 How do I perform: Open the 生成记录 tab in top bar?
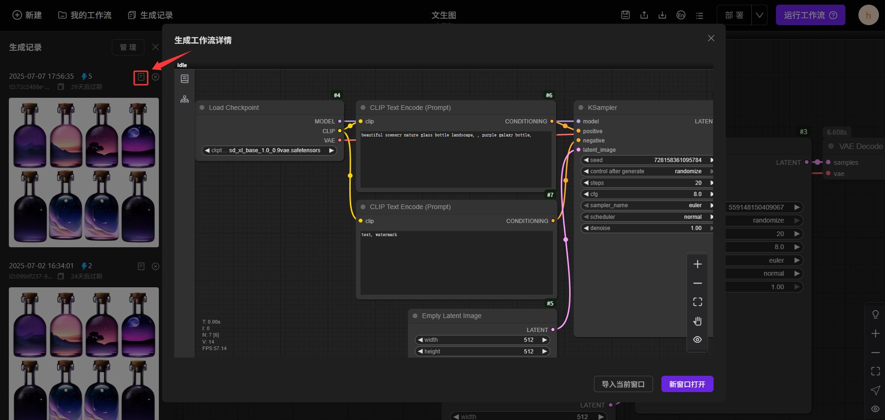pyautogui.click(x=150, y=15)
